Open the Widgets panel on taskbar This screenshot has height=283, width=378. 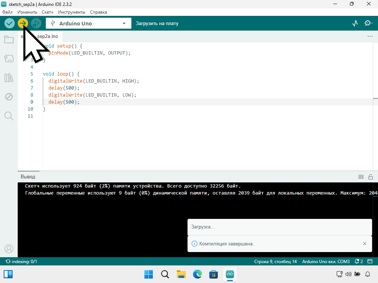pyautogui.click(x=8, y=274)
